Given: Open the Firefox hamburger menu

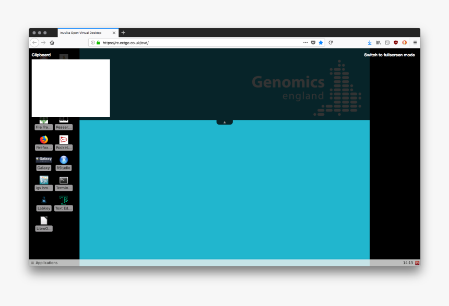Looking at the screenshot, I should (x=415, y=43).
